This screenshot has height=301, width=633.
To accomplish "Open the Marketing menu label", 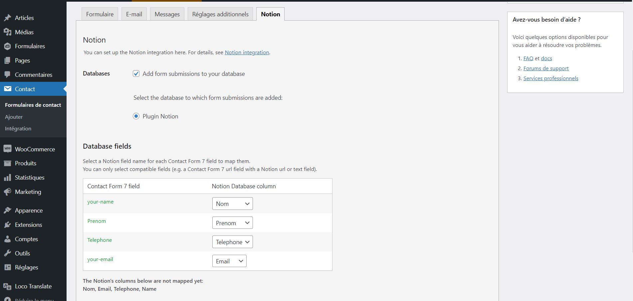I will pyautogui.click(x=28, y=192).
